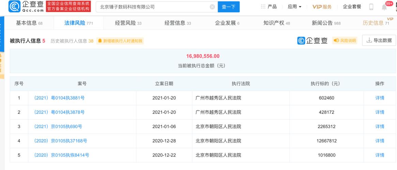Click 北京市朝阳区人民法院 in row 3
Image resolution: width=397 pixels, height=170 pixels.
click(218, 126)
